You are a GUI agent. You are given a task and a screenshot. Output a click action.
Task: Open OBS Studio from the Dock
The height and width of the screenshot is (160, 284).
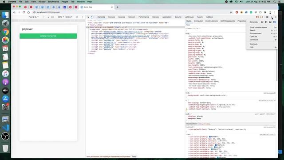(x=5, y=136)
